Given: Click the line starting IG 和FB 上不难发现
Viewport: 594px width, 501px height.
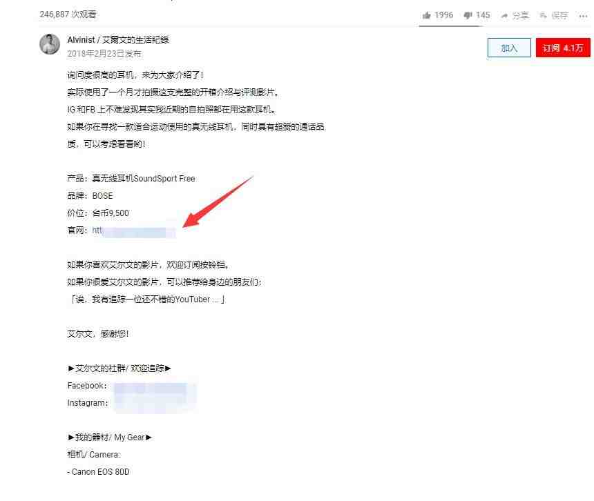Looking at the screenshot, I should (171, 110).
